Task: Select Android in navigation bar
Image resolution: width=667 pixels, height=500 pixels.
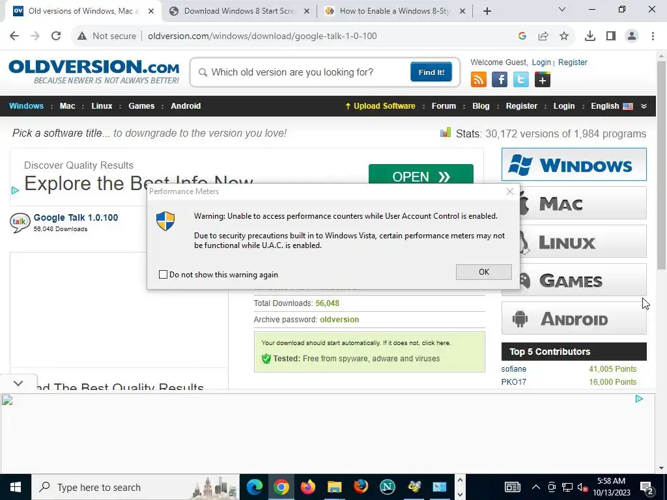Action: click(186, 106)
